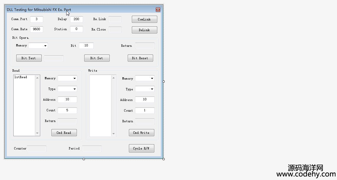Run the Bit Test button
This screenshot has height=180, width=337.
pyautogui.click(x=29, y=58)
